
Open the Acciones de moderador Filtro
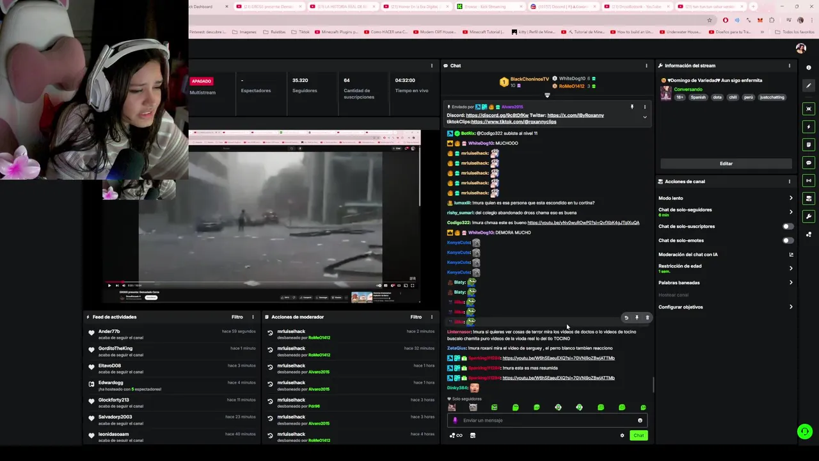416,317
